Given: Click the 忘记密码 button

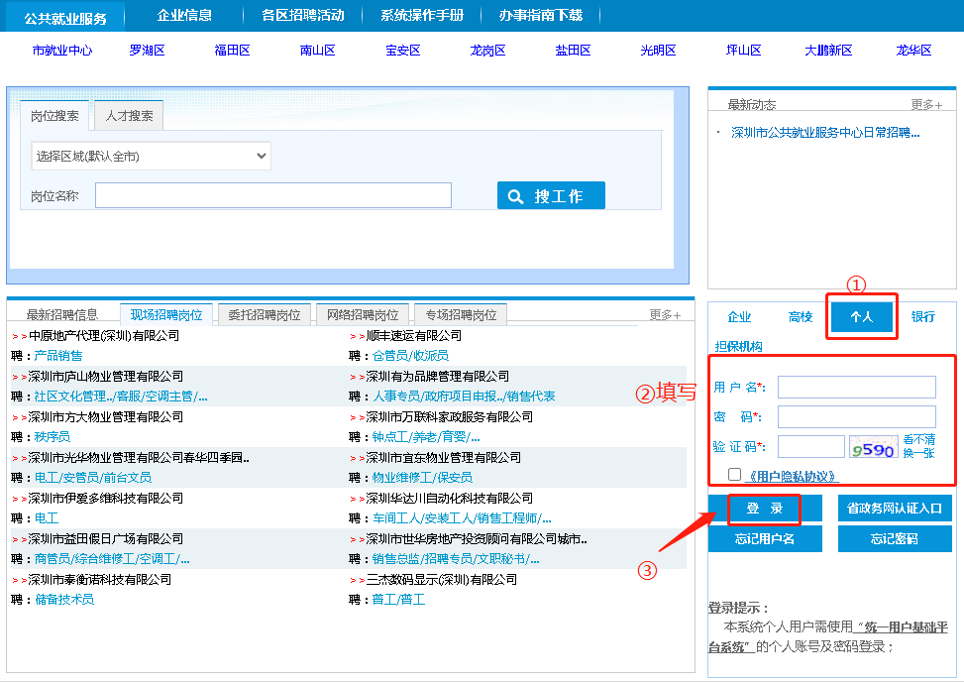Looking at the screenshot, I should pyautogui.click(x=895, y=539).
